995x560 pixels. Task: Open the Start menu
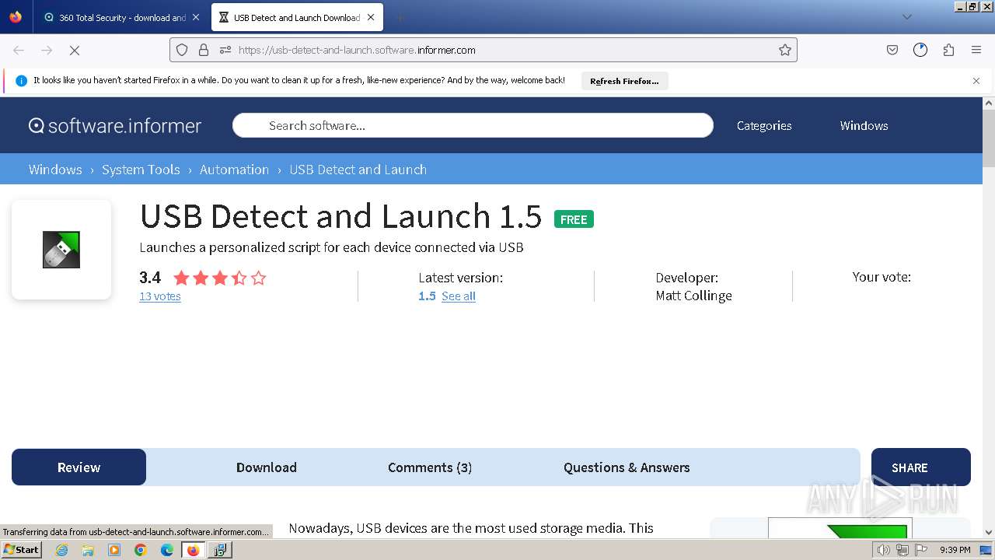(21, 550)
